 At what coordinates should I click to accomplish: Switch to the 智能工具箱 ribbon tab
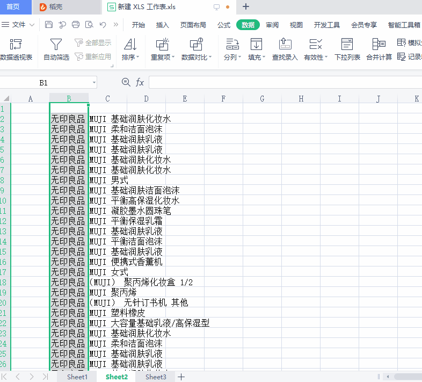pyautogui.click(x=404, y=25)
